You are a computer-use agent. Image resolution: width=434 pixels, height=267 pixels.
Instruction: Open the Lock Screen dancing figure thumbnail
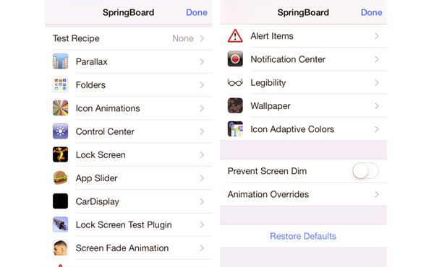coord(60,154)
